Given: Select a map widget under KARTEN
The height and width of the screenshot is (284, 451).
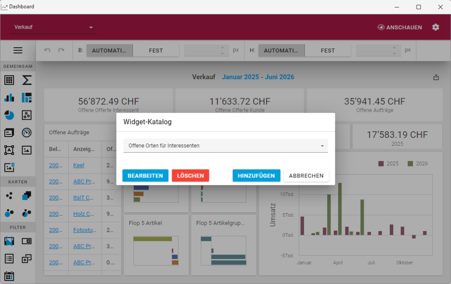Looking at the screenshot, I should point(9,195).
